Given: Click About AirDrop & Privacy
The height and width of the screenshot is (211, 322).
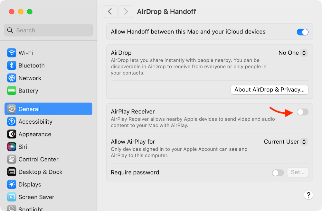Looking at the screenshot, I should (x=269, y=90).
